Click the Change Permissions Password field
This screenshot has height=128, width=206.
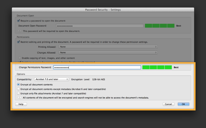(97, 67)
